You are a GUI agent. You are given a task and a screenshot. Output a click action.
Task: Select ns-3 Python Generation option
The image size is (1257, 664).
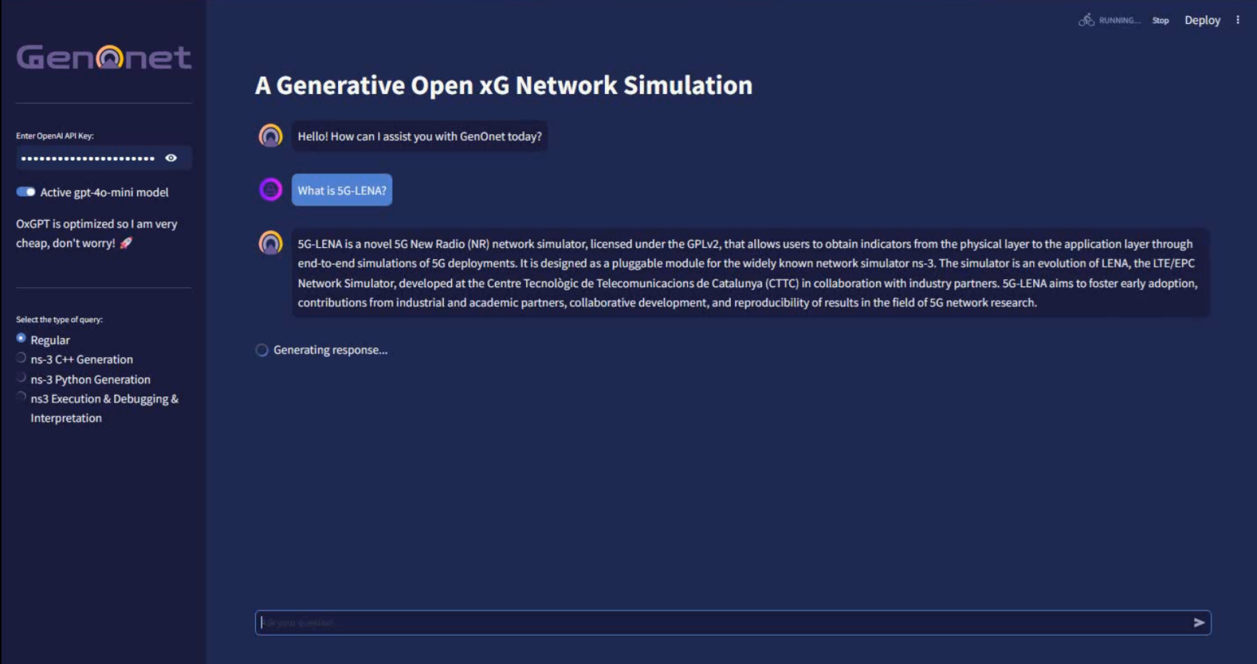22,377
